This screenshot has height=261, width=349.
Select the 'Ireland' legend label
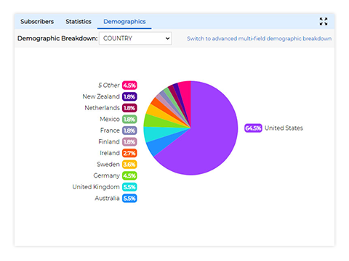[x=110, y=153]
